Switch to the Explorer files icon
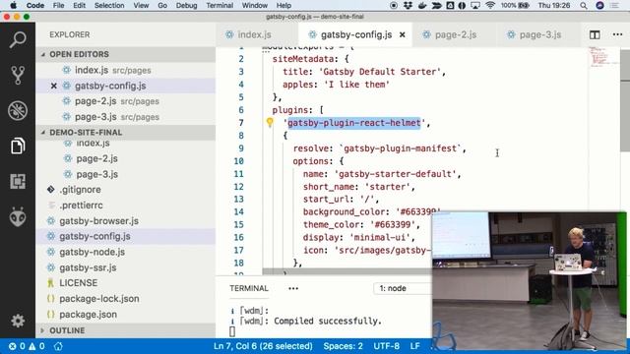The width and height of the screenshot is (630, 354). 18,146
